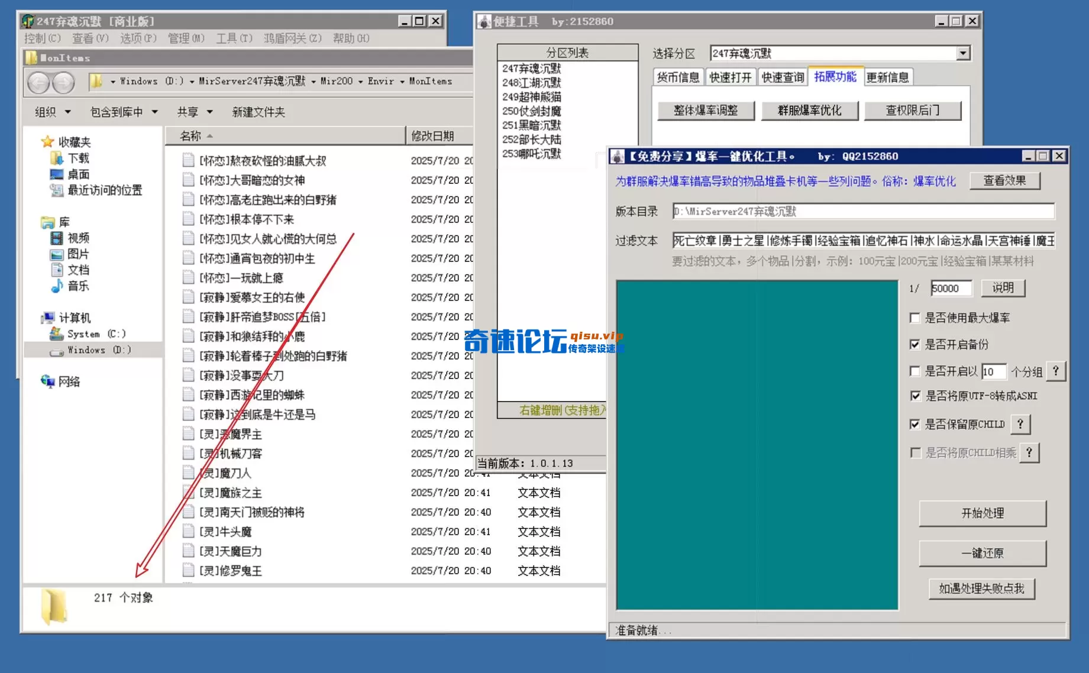The width and height of the screenshot is (1089, 673).
Task: Click the folder icon in Explorer status bar
Action: pyautogui.click(x=54, y=603)
